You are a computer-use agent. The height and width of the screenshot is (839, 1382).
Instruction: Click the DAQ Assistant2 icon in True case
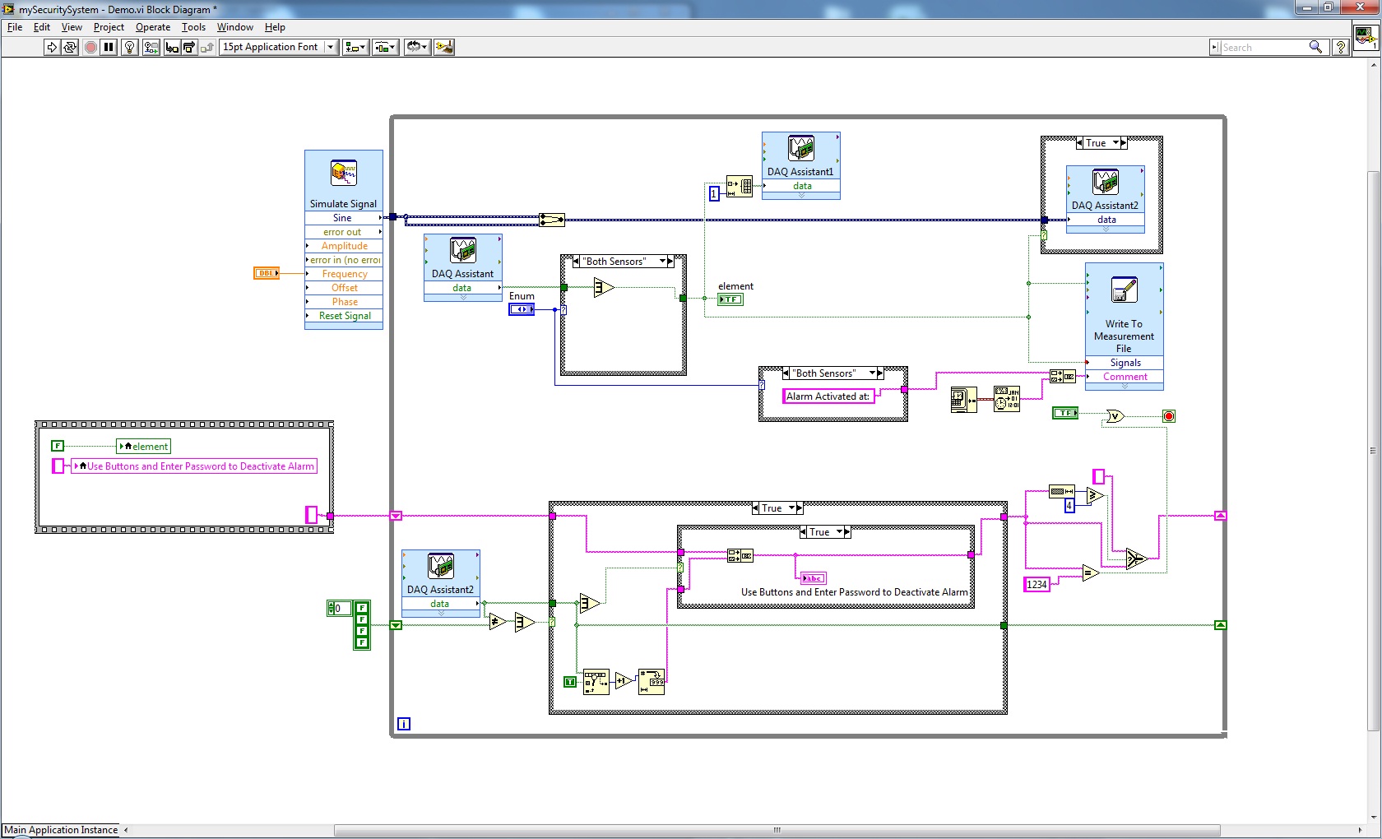1106,182
